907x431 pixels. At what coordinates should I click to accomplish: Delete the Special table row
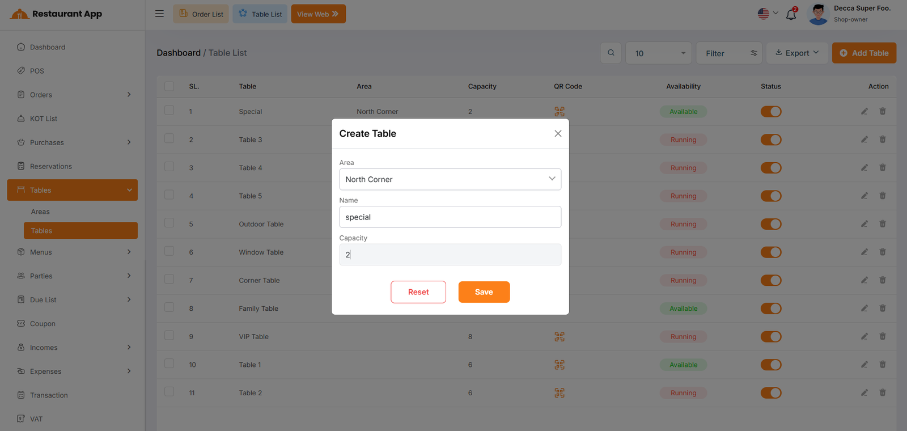coord(882,111)
